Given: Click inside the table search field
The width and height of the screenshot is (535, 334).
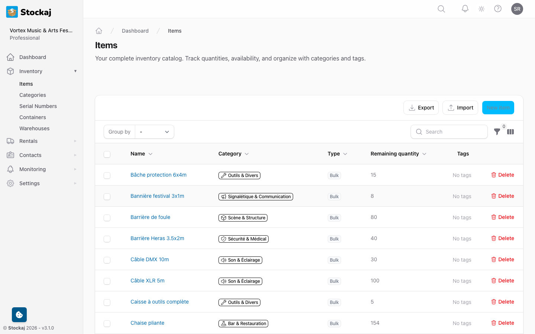Looking at the screenshot, I should pyautogui.click(x=449, y=132).
